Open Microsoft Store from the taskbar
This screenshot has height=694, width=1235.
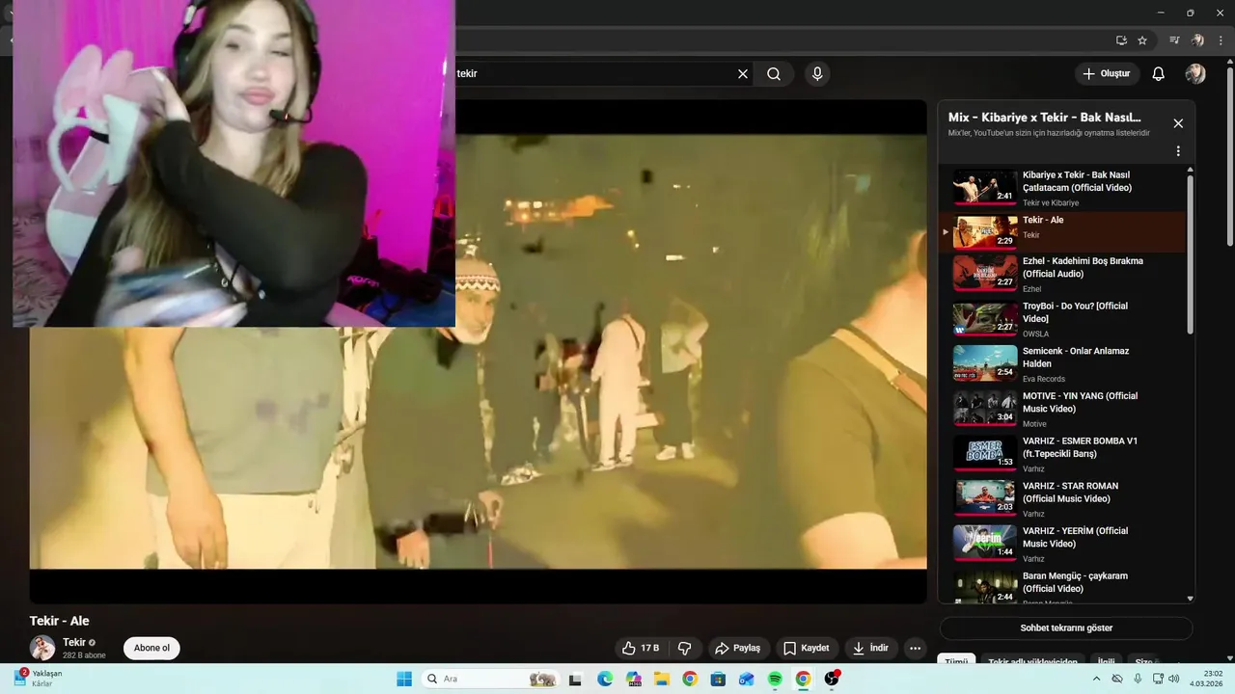pyautogui.click(x=718, y=679)
